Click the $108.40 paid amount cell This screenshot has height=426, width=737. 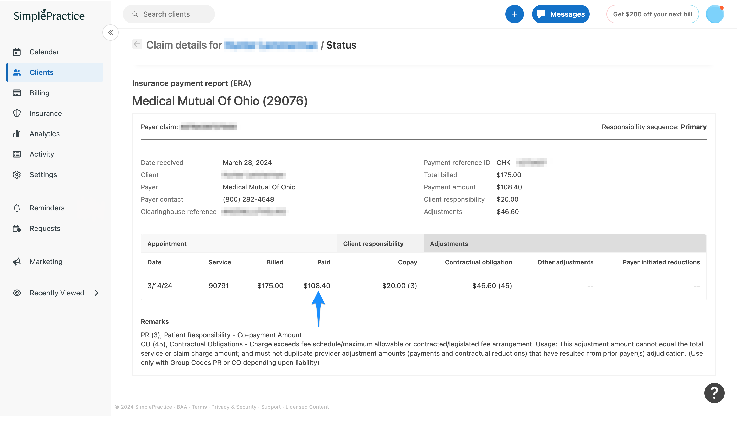317,286
